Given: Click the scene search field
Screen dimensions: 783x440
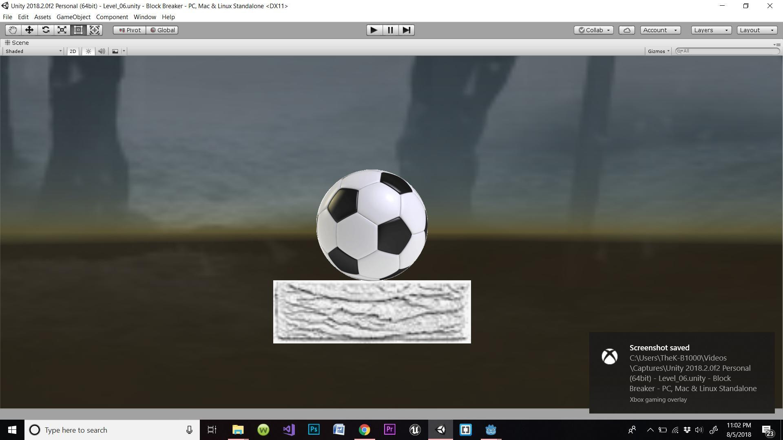Looking at the screenshot, I should (728, 51).
